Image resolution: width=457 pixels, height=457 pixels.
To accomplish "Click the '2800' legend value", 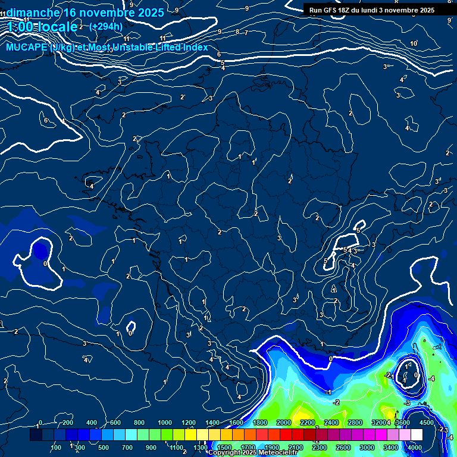I will (355, 422).
